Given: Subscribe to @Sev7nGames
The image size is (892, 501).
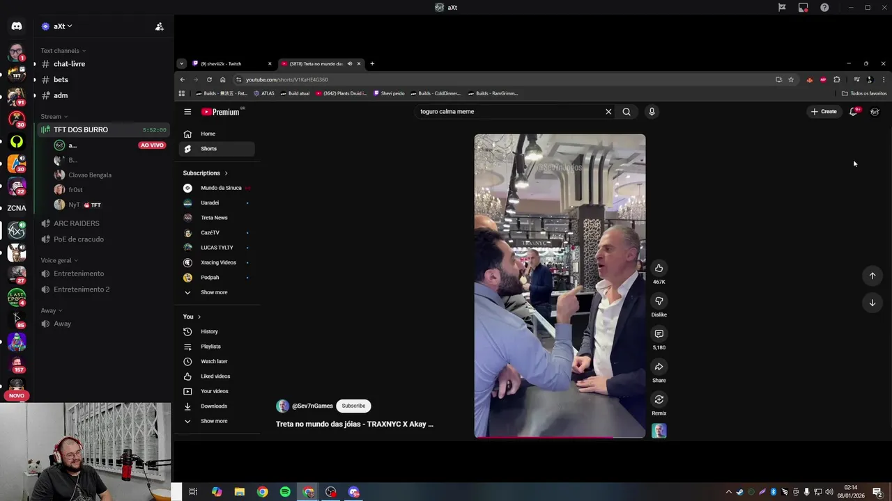Looking at the screenshot, I should [x=353, y=406].
